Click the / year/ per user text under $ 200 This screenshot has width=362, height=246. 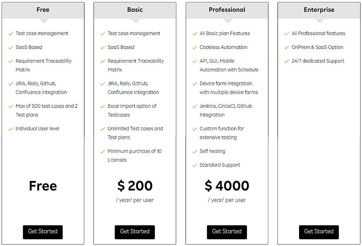pos(135,200)
